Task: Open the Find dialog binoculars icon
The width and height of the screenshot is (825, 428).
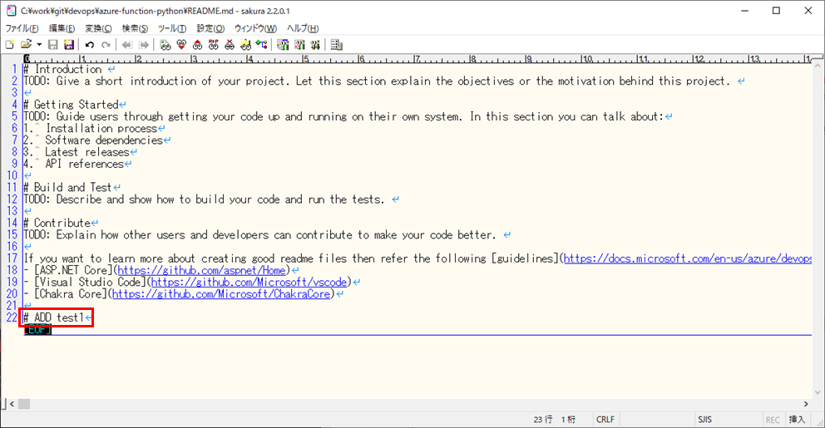Action: 165,45
